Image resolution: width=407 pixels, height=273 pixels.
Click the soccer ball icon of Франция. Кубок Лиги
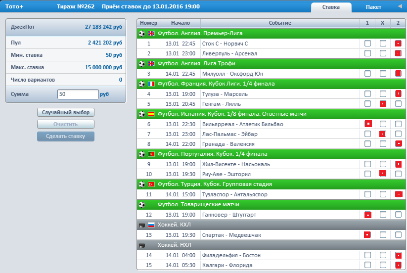(x=142, y=84)
